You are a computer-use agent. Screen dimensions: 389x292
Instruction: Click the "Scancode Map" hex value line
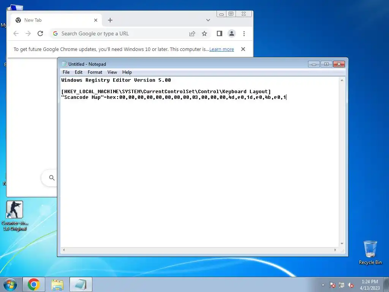pos(174,97)
